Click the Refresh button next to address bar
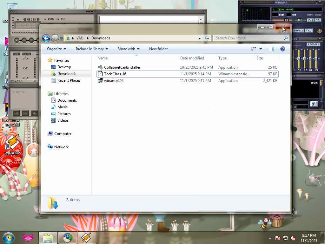 [x=207, y=38]
